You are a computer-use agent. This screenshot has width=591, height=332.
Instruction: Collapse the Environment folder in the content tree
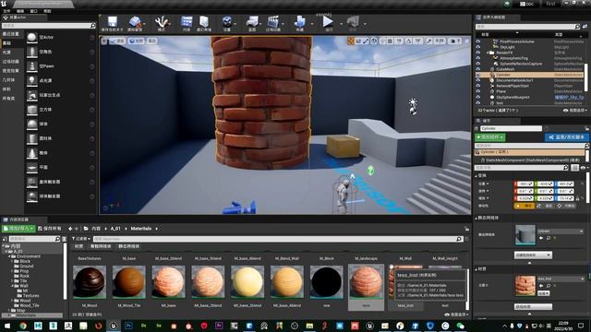click(x=10, y=256)
